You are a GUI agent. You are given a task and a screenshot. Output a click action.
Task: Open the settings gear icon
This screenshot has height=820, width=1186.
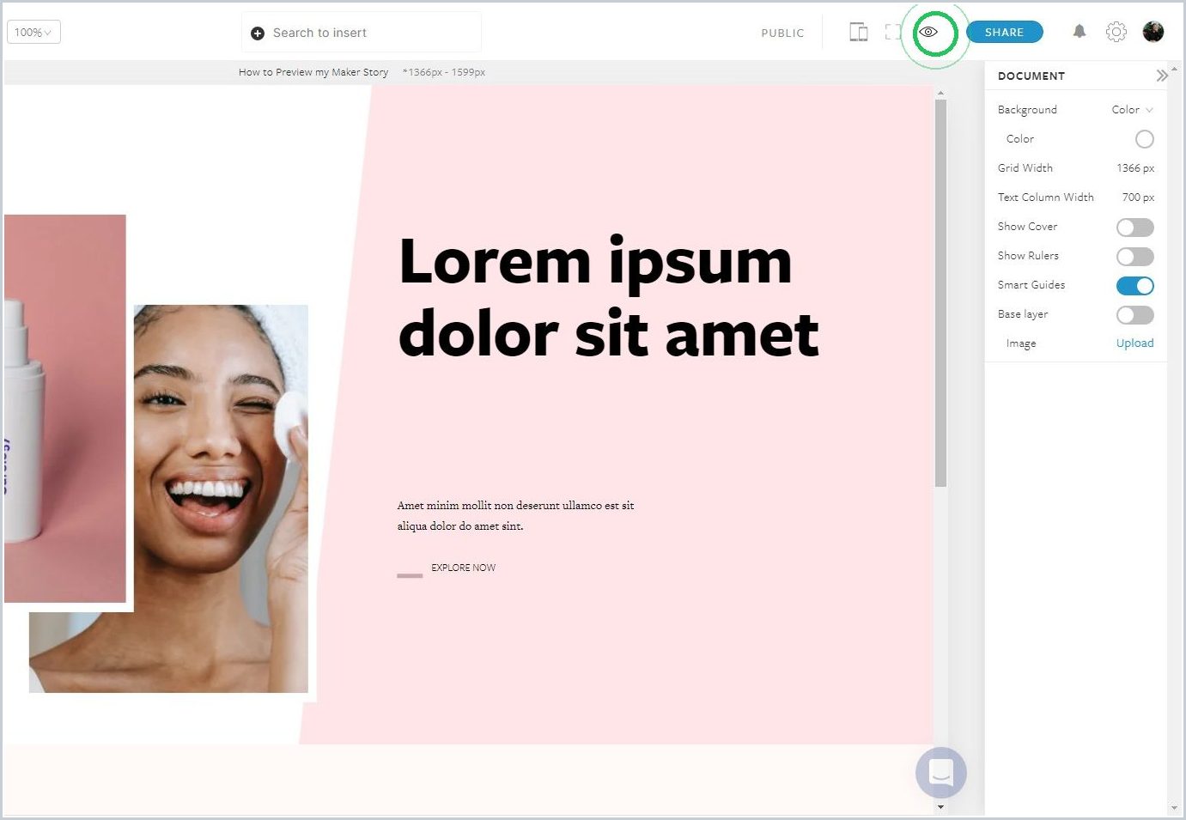tap(1116, 32)
